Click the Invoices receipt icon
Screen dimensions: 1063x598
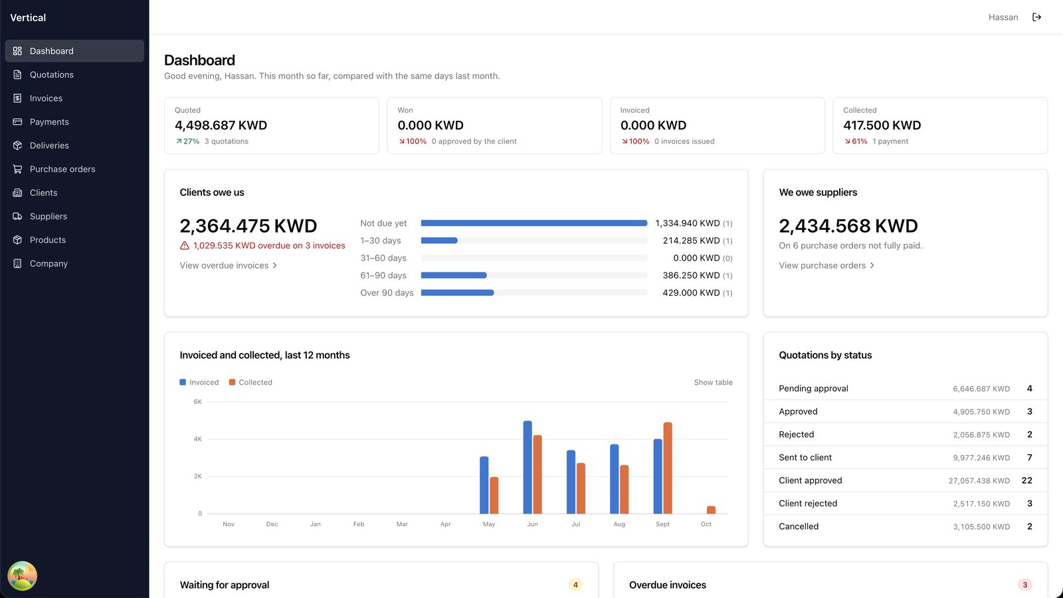click(17, 98)
